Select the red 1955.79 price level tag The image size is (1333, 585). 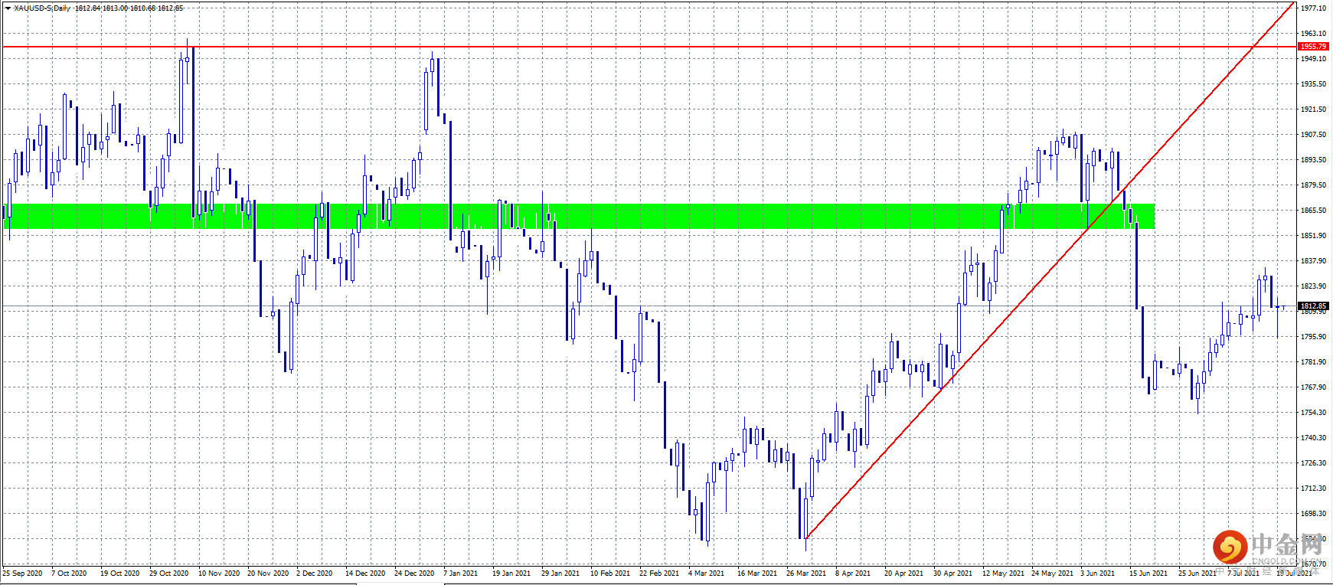1313,47
